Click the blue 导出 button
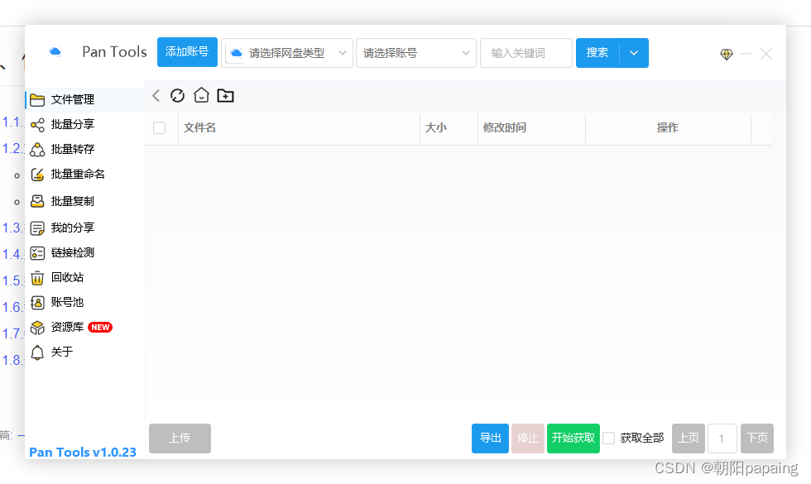The image size is (811, 484). (490, 438)
